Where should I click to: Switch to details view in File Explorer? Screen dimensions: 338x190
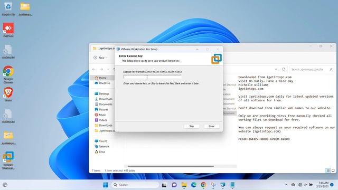(328, 170)
